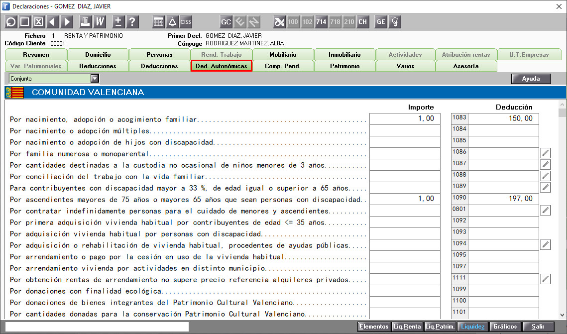Click the Salir button
The height and width of the screenshot is (334, 567).
[x=538, y=327]
